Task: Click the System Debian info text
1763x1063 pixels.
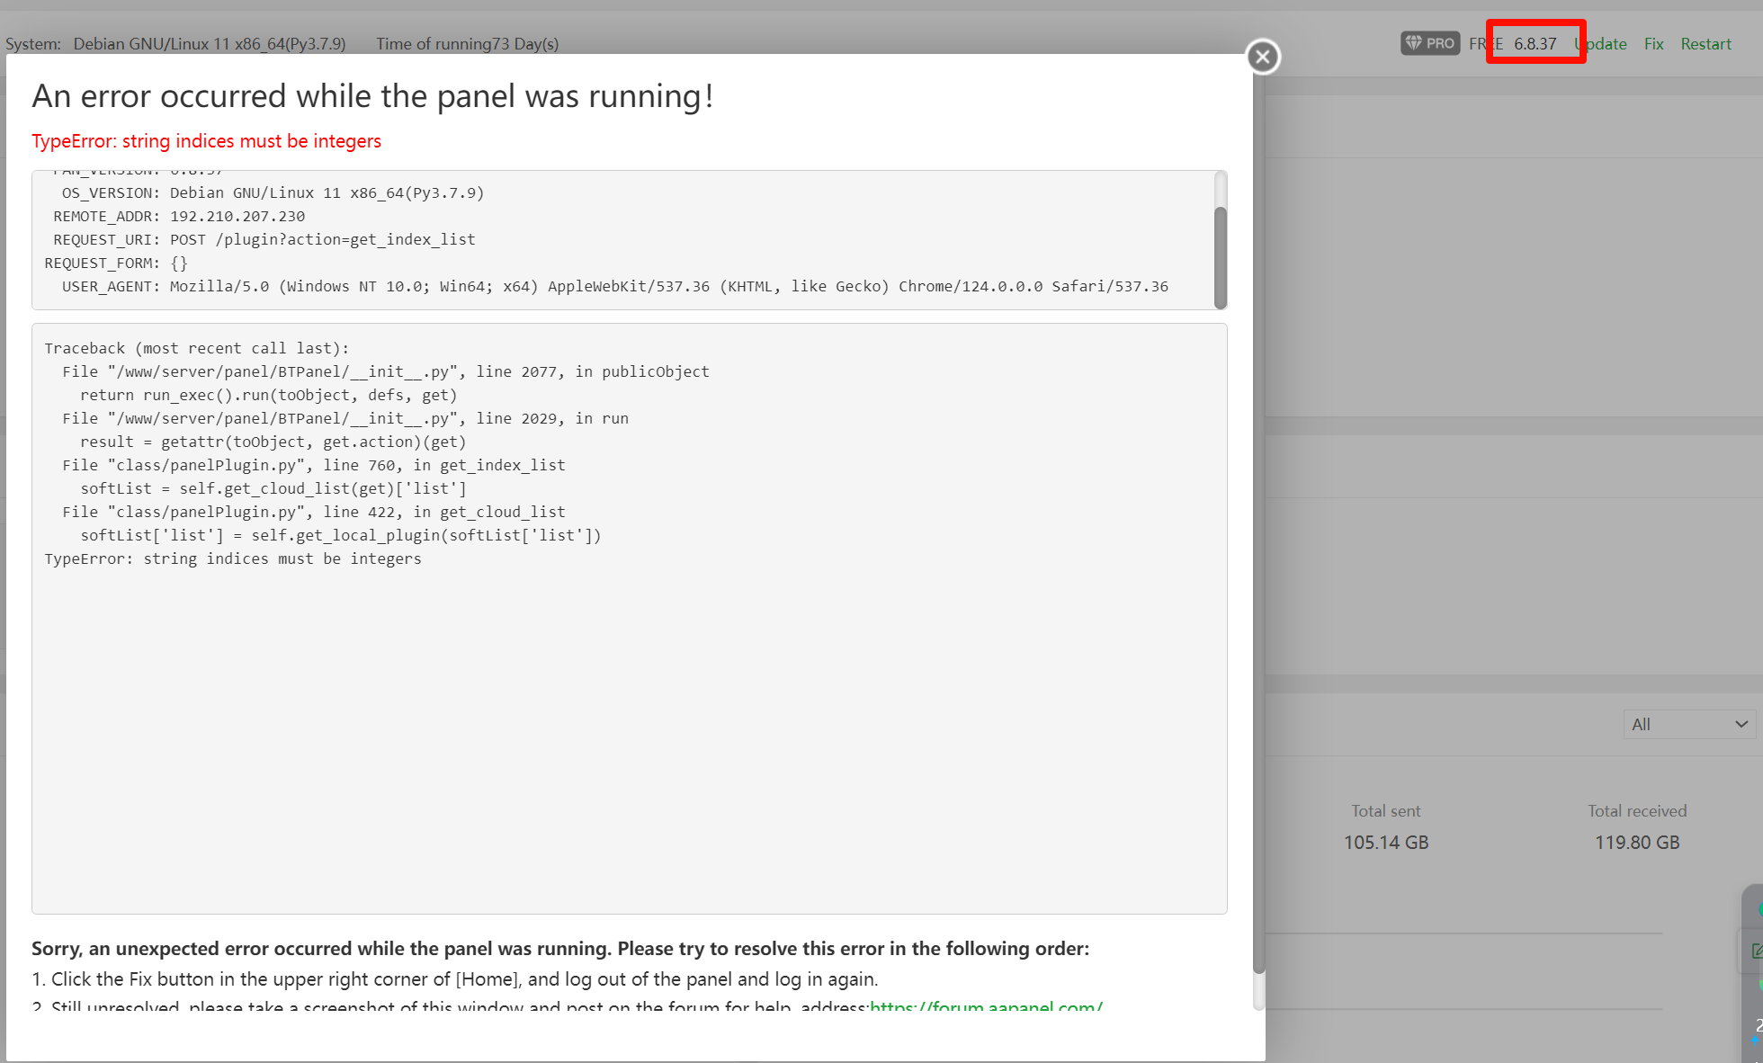Action: [175, 43]
